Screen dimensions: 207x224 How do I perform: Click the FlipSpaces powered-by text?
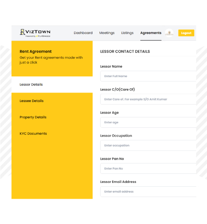(38, 36)
